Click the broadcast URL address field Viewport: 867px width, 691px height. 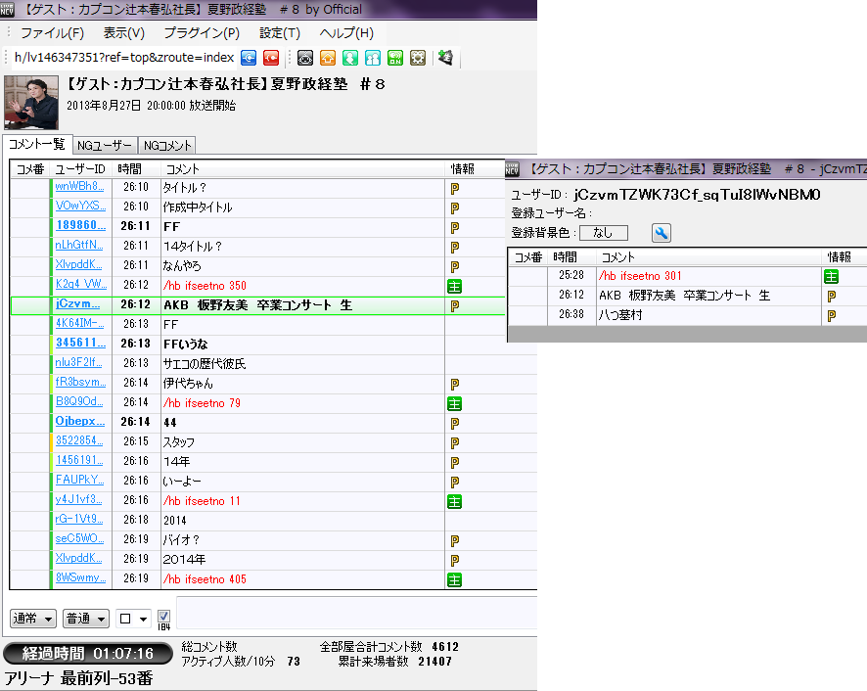[124, 58]
